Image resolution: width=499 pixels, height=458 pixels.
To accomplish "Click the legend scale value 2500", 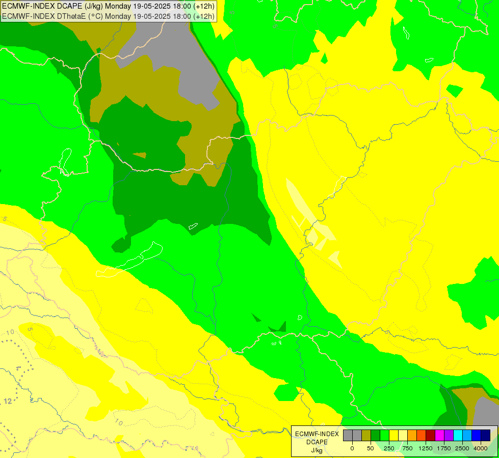I will coord(462,448).
